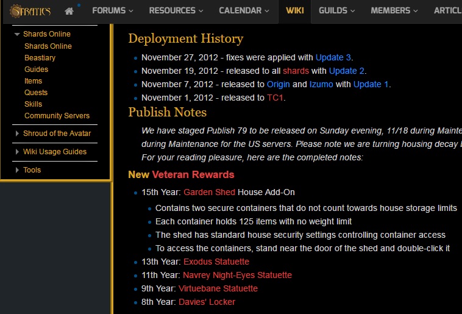The width and height of the screenshot is (462, 314).
Task: Go to the home page icon
Action: (x=69, y=11)
